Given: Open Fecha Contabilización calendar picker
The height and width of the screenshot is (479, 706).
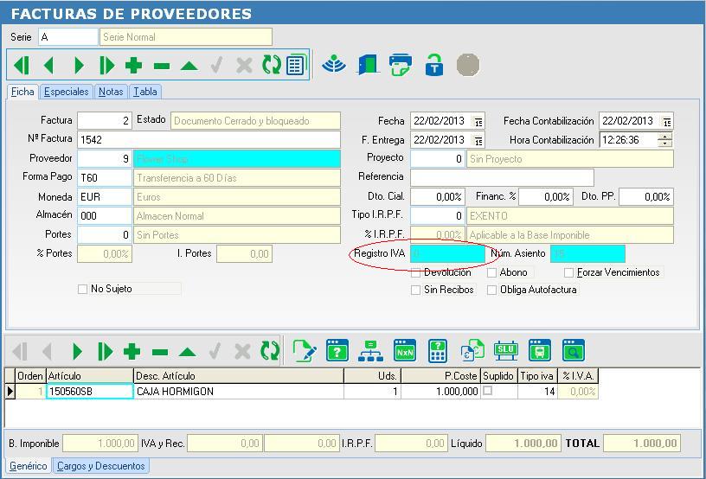Looking at the screenshot, I should click(667, 121).
